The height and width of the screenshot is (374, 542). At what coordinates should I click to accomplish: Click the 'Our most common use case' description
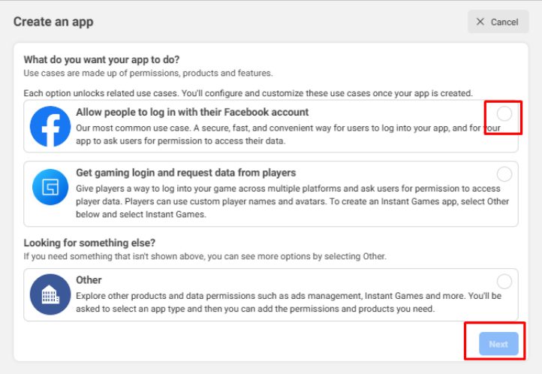coord(288,134)
